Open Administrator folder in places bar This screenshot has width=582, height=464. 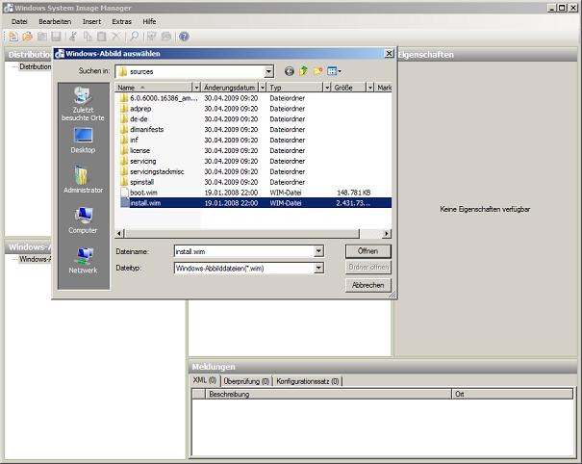(83, 180)
